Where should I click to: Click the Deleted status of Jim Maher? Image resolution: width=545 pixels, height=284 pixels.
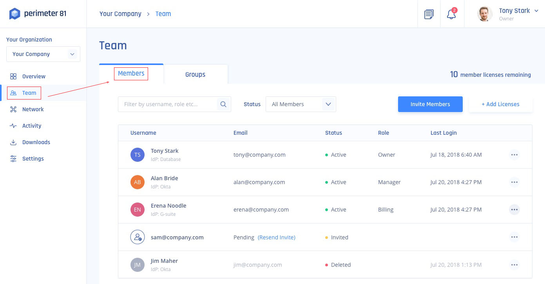[x=338, y=265]
